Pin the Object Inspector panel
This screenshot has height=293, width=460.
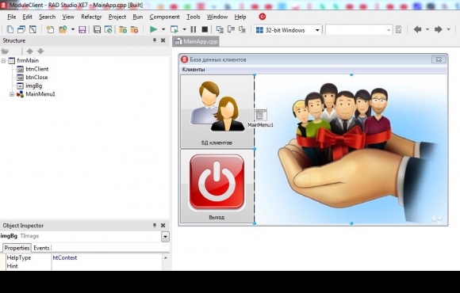coord(155,226)
